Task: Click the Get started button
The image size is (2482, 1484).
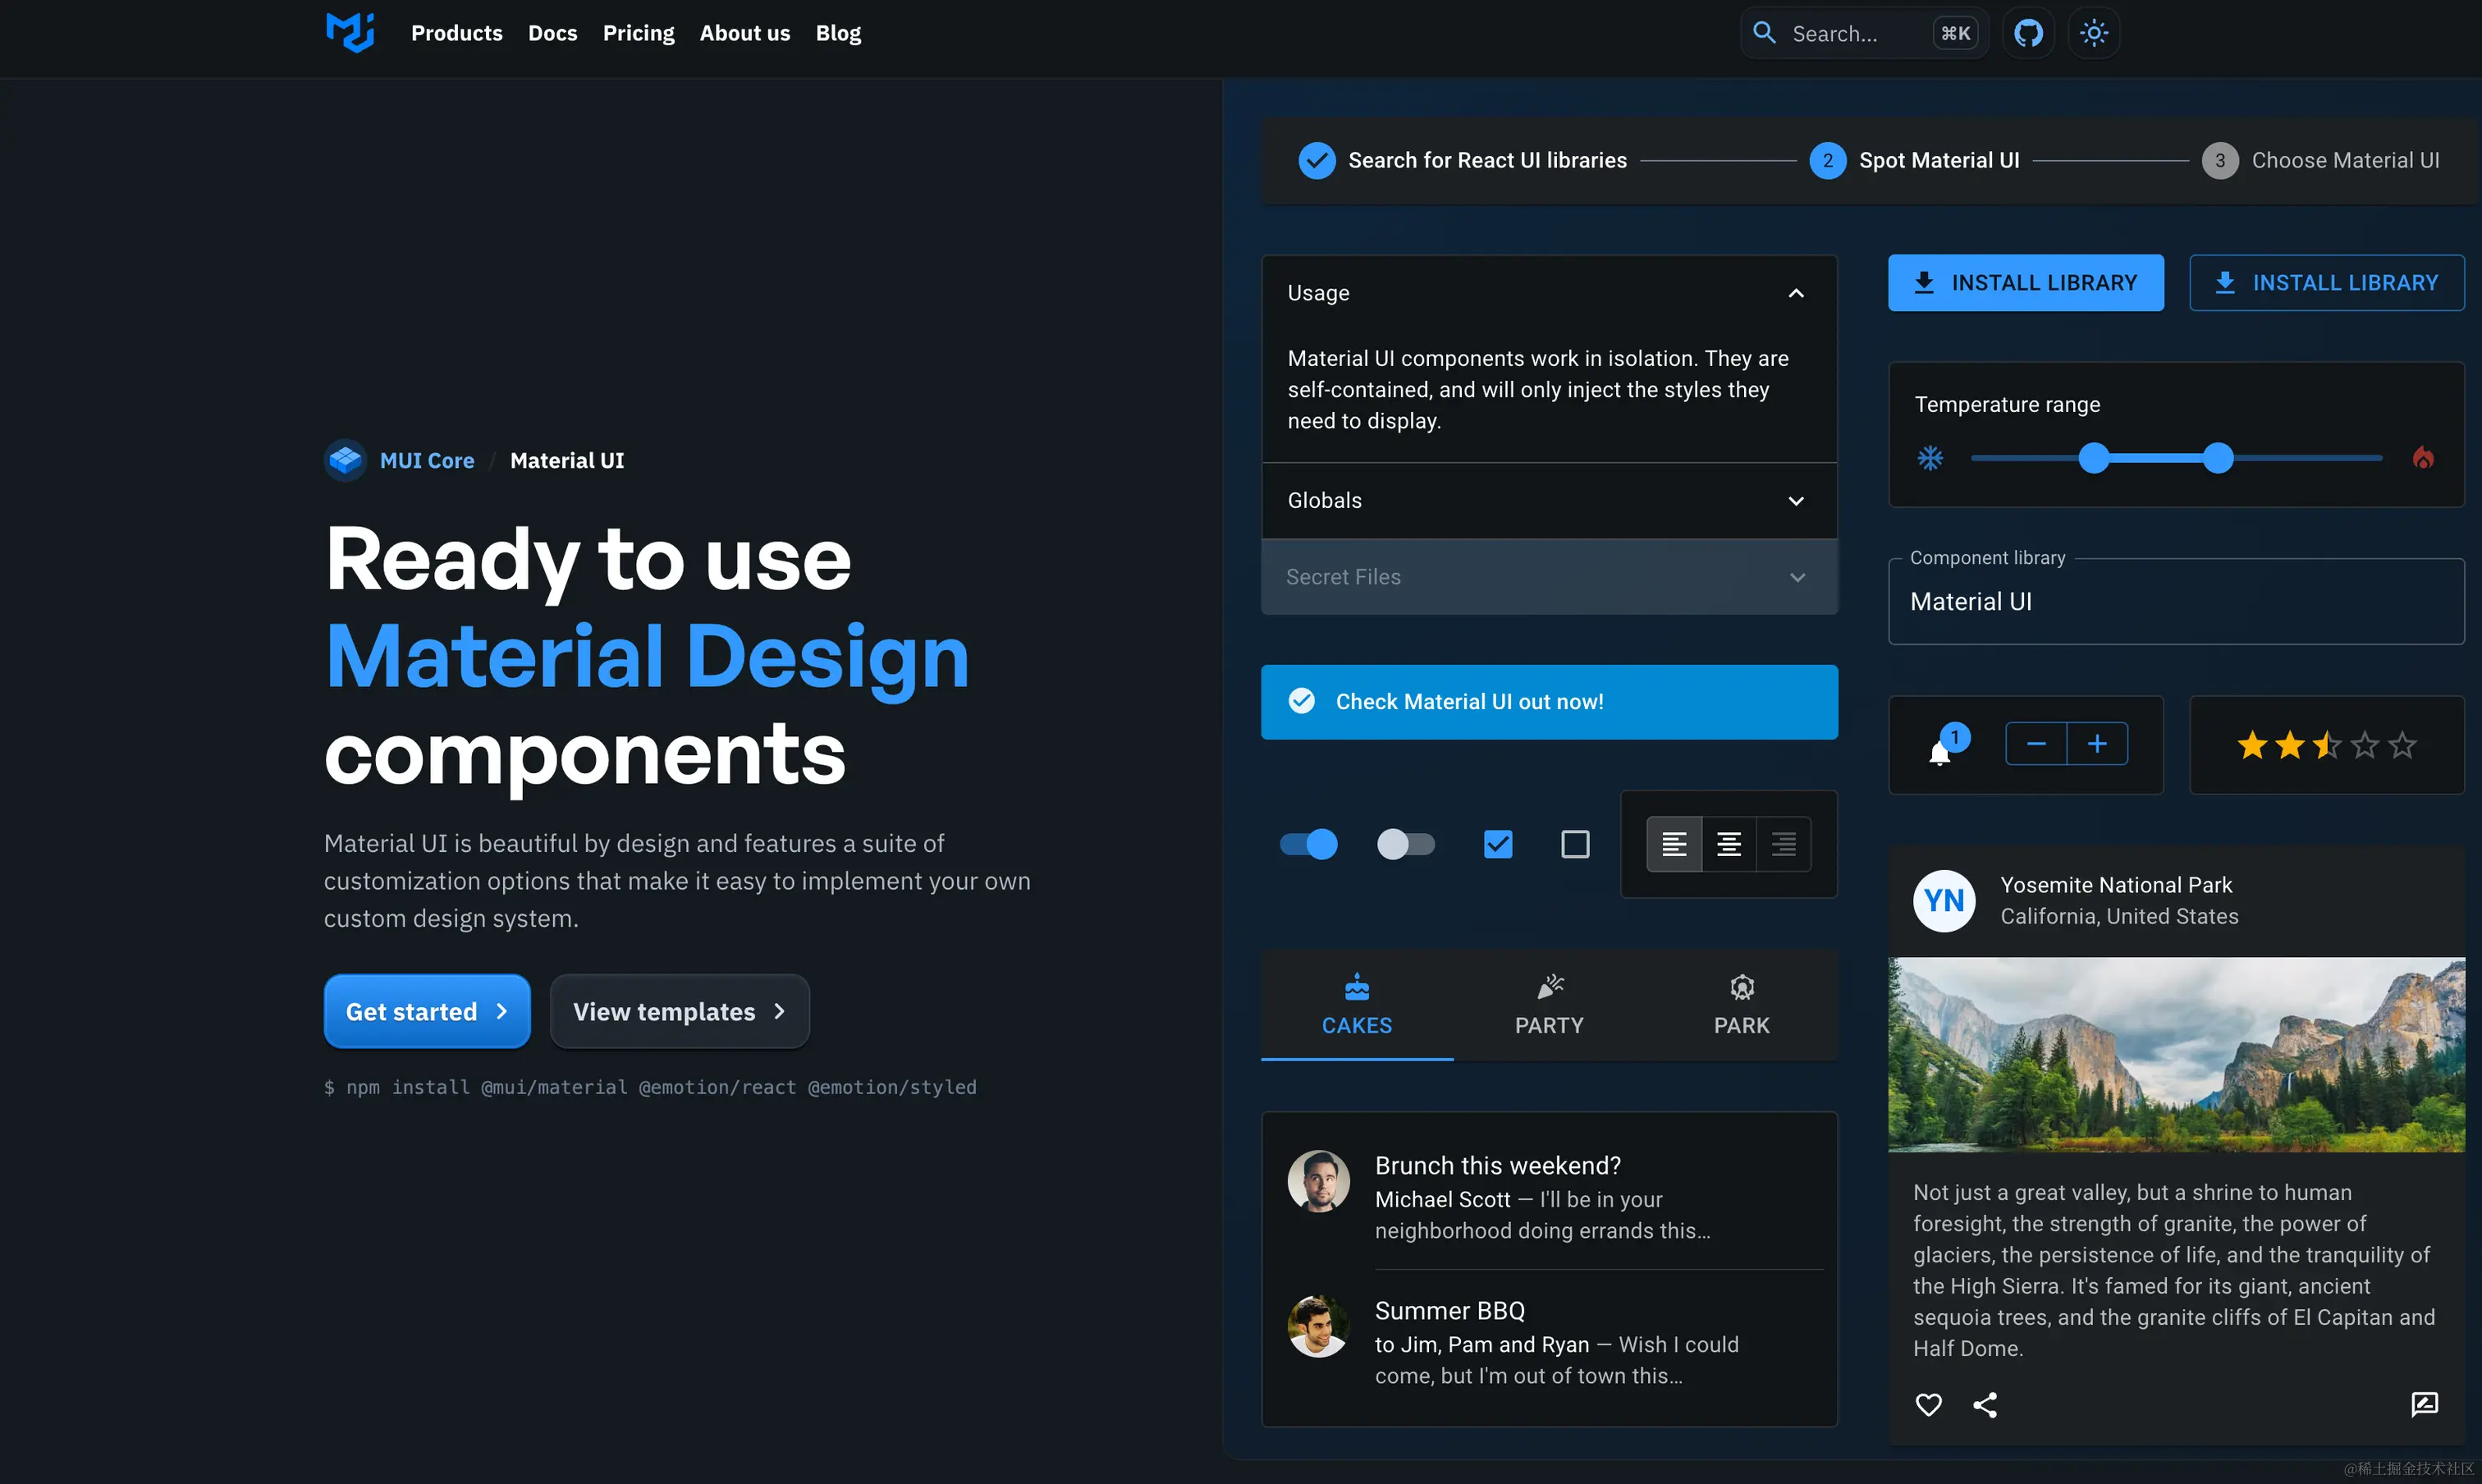Action: (427, 1011)
